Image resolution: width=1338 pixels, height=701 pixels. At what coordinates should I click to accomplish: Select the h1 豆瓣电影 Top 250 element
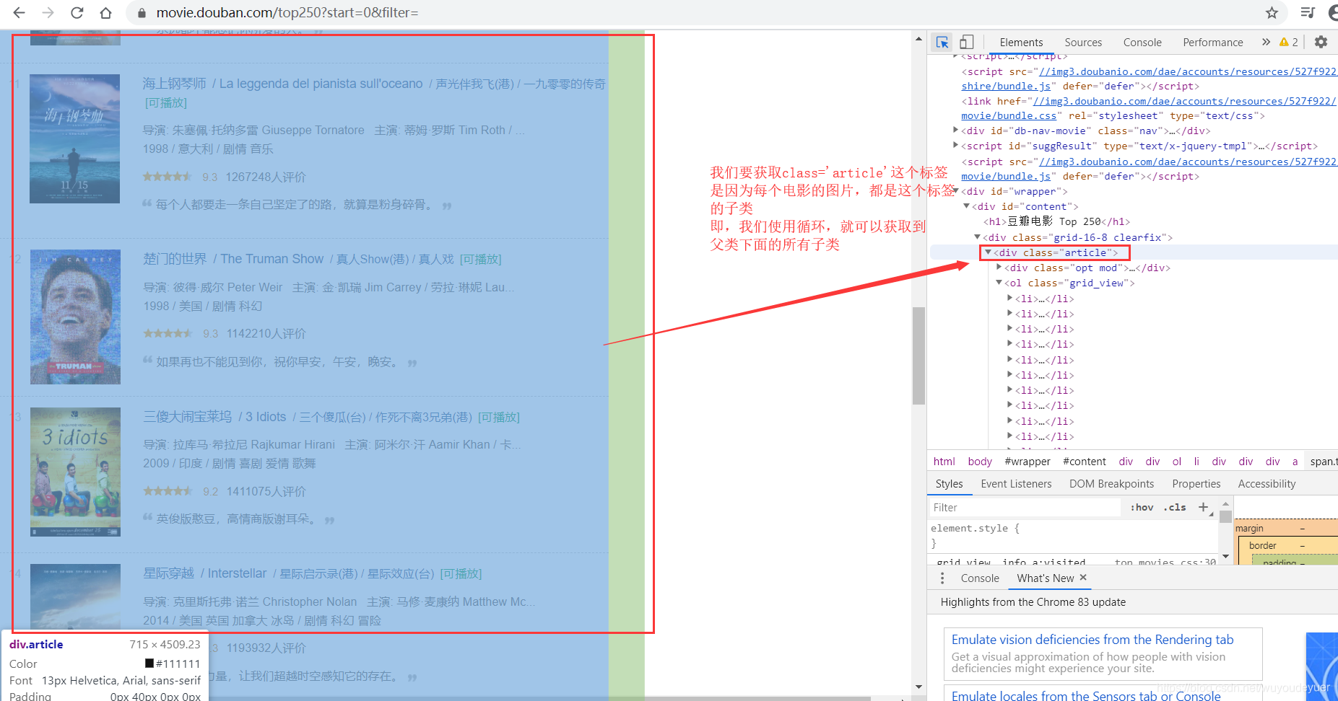point(1056,221)
